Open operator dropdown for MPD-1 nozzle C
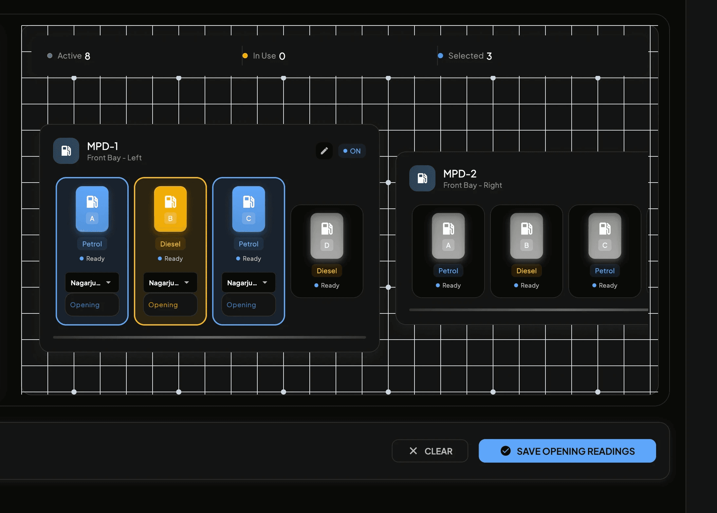Image resolution: width=717 pixels, height=513 pixels. [x=248, y=283]
